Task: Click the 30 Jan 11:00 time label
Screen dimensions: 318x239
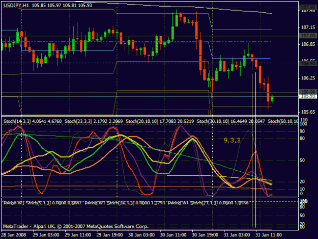Action: click(x=173, y=235)
